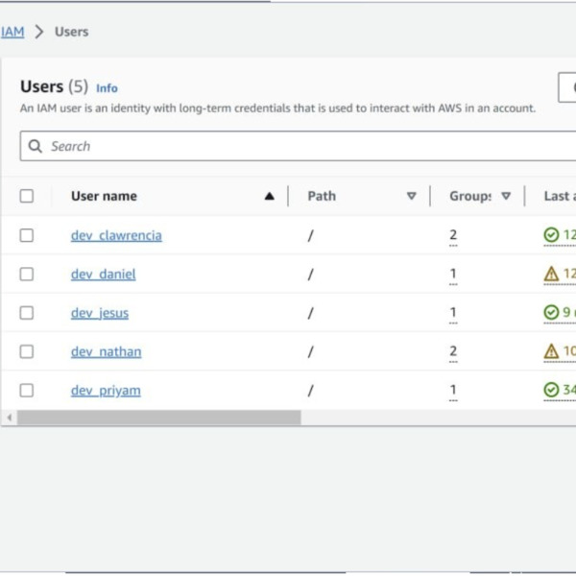Screen dimensions: 576x576
Task: Open the dev_daniel user link
Action: [x=103, y=275]
